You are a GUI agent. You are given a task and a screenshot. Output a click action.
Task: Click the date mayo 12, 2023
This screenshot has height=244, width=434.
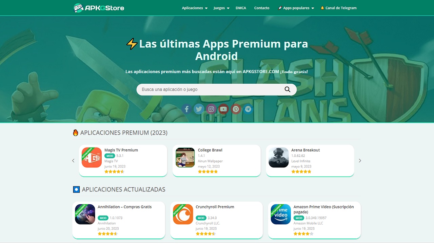[209, 166]
